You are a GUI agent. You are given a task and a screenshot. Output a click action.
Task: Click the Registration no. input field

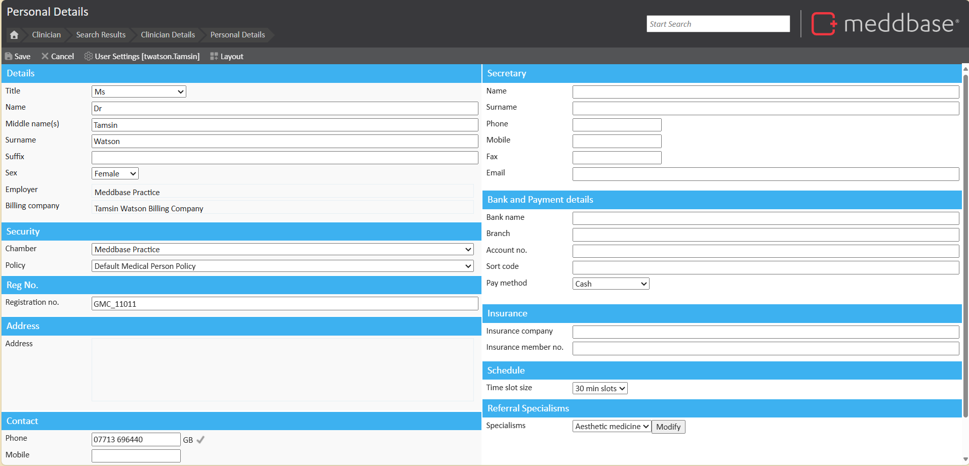pos(285,304)
